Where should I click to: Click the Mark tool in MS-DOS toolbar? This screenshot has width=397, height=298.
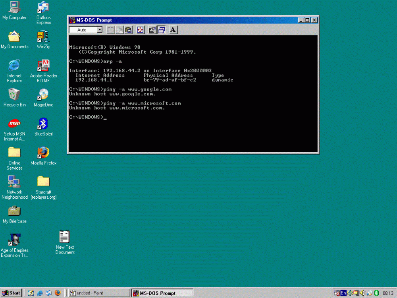tap(110, 30)
